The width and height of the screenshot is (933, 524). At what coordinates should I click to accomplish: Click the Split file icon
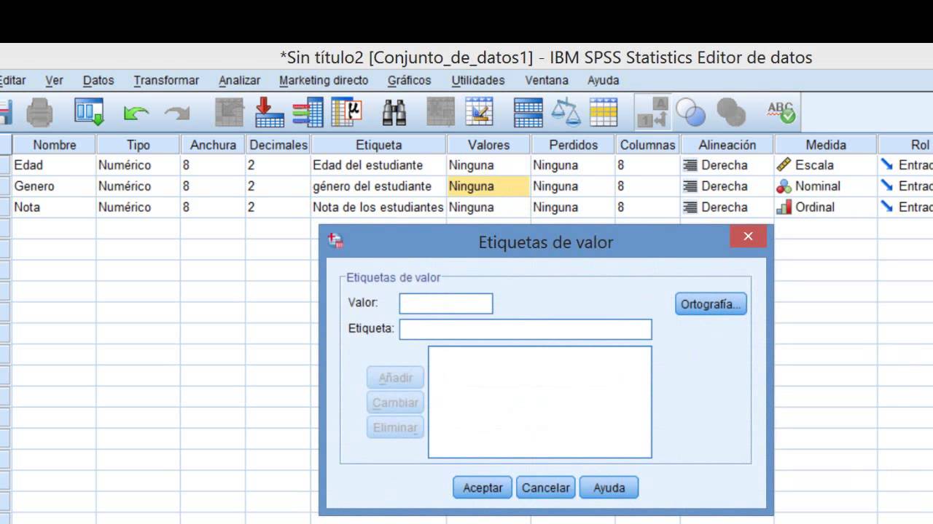[528, 113]
